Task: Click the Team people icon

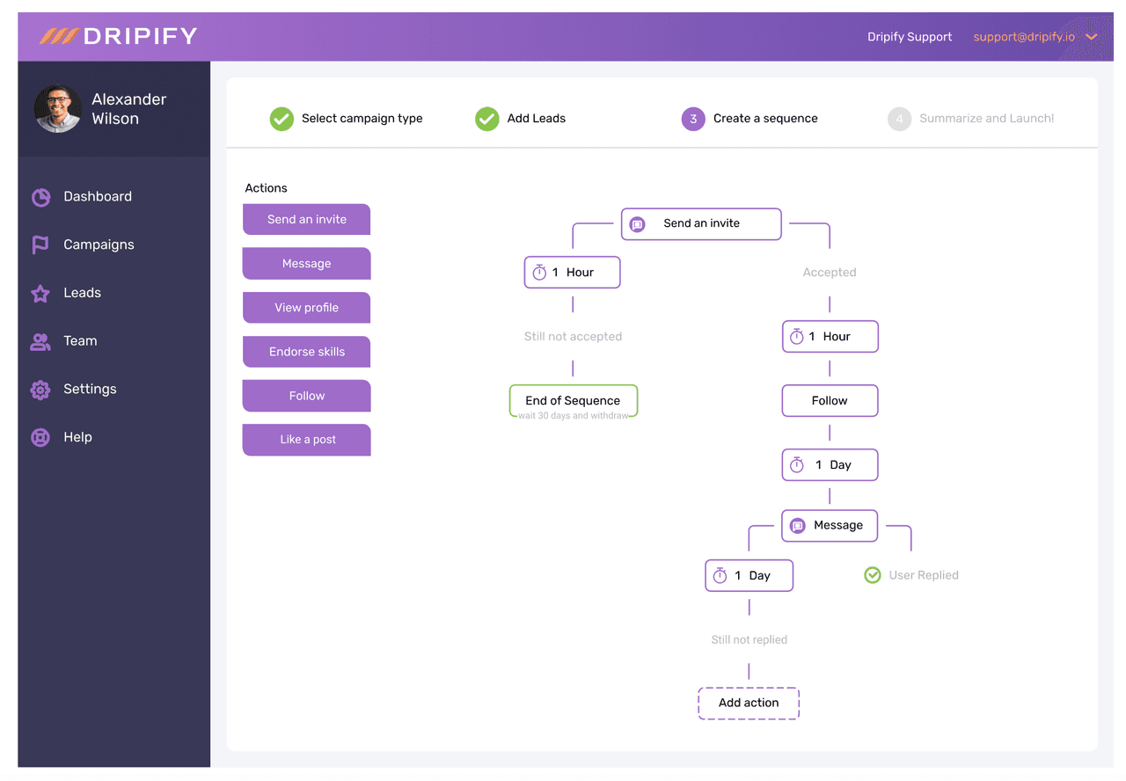Action: click(x=40, y=341)
